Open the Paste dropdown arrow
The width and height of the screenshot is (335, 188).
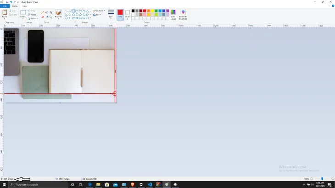pos(5,18)
